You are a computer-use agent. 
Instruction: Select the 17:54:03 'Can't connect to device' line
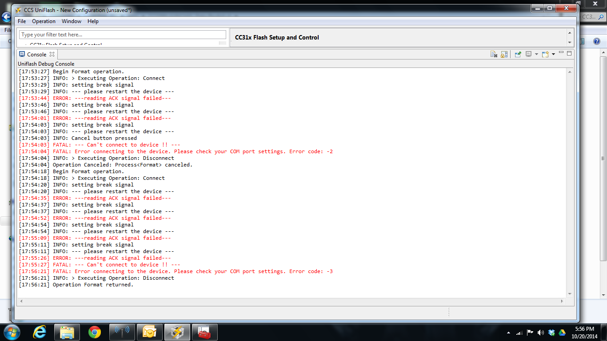(100, 145)
